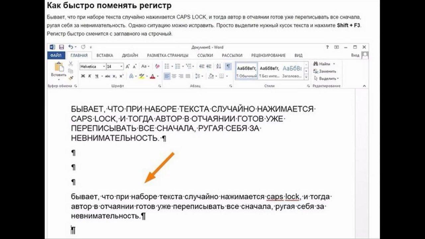Click the Заменить replace button
Image resolution: width=425 pixels, height=239 pixels.
tap(324, 71)
